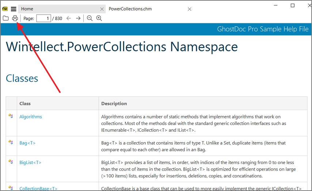Open the Bag<T> class link

pyautogui.click(x=27, y=143)
